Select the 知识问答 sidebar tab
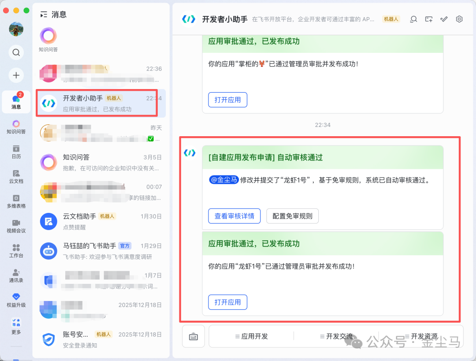Viewport: 476px width, 361px height. coord(16,126)
